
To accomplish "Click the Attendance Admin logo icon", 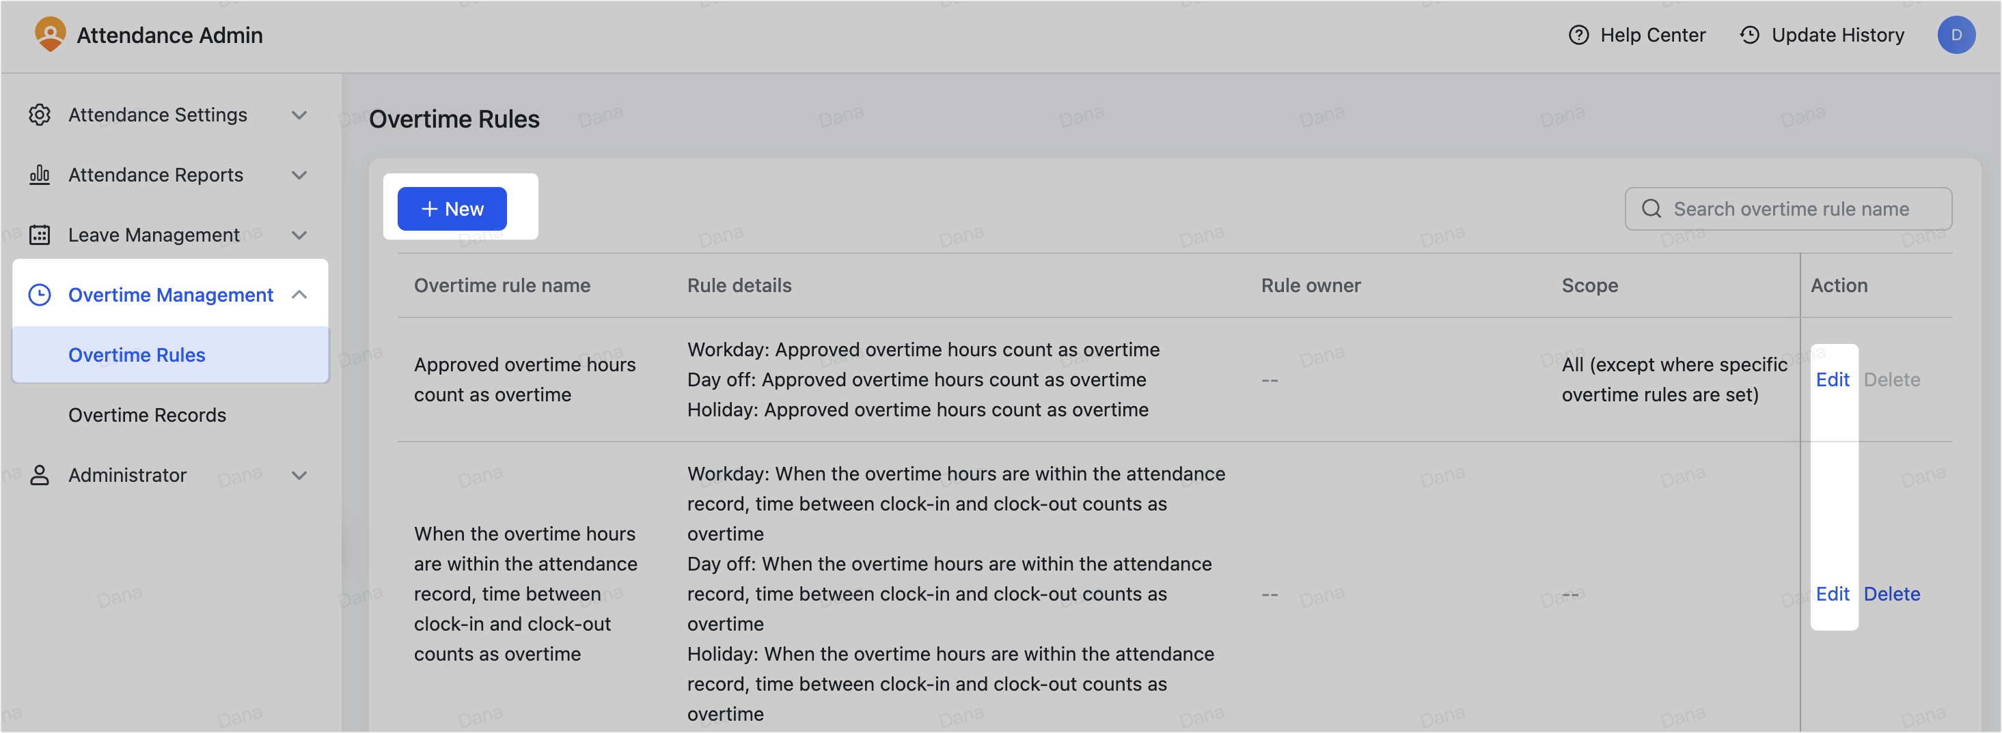I will [x=50, y=34].
